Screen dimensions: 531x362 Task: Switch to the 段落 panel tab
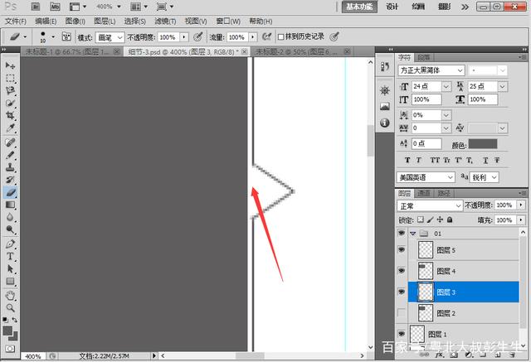click(x=423, y=57)
